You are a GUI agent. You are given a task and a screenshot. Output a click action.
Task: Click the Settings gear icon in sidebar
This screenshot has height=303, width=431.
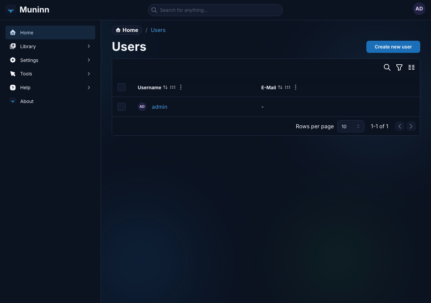pyautogui.click(x=13, y=60)
